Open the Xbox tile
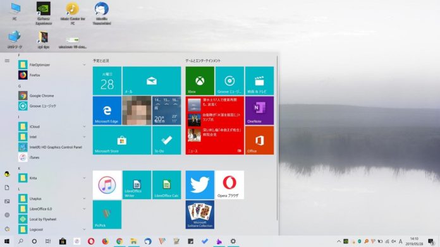This screenshot has height=247, width=440. (200, 81)
